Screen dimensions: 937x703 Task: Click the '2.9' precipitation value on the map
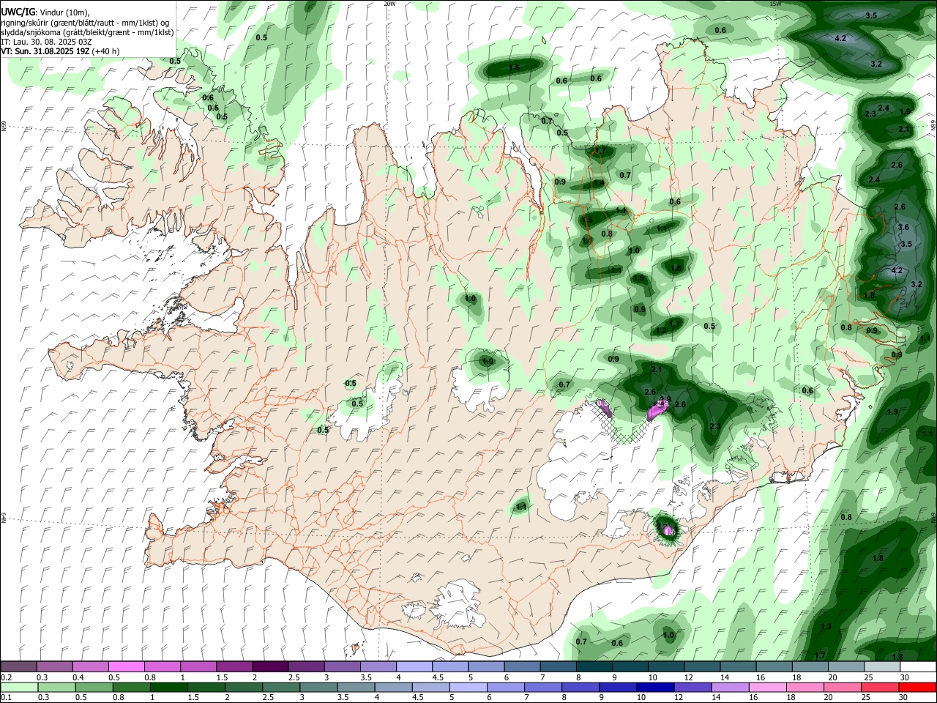(x=665, y=399)
